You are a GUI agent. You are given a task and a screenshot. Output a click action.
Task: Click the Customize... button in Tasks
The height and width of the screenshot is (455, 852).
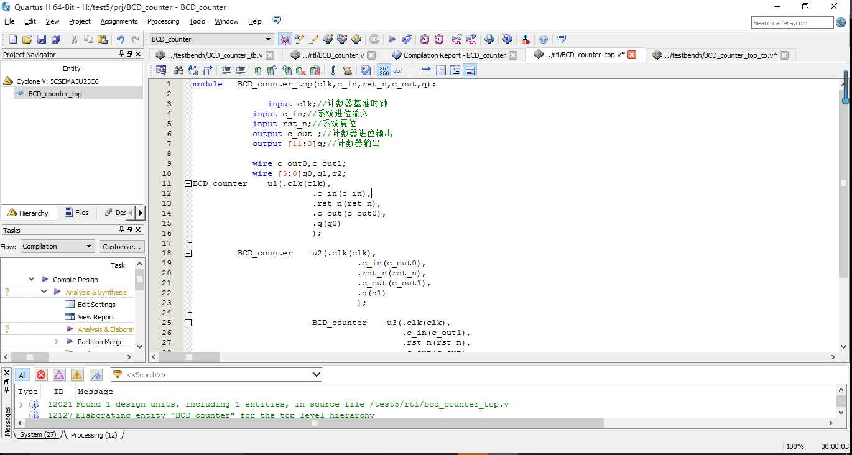click(x=121, y=246)
